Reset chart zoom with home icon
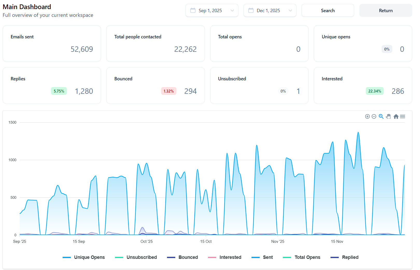Screen dimensions: 420x270 click(396, 117)
